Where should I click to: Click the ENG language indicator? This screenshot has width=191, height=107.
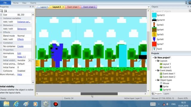(x=173, y=104)
